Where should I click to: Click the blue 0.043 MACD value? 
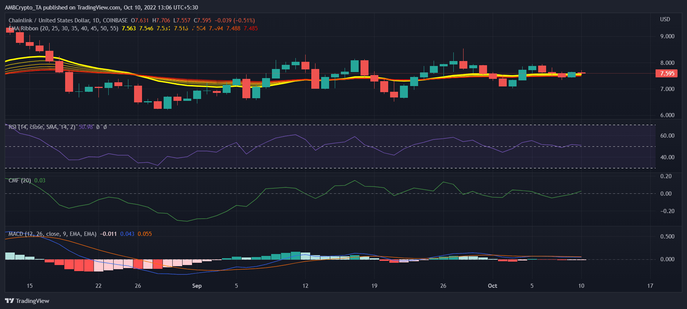tap(127, 234)
